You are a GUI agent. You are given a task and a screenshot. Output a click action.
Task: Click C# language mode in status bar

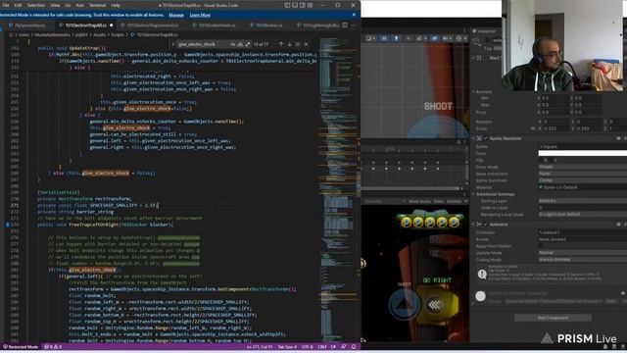[333, 347]
